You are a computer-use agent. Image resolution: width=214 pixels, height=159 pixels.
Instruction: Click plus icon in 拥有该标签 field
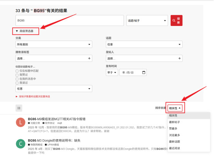(89, 58)
